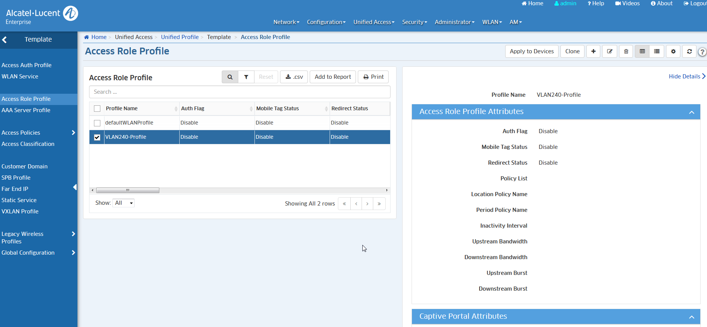Click the refresh icon
The width and height of the screenshot is (707, 327).
689,51
